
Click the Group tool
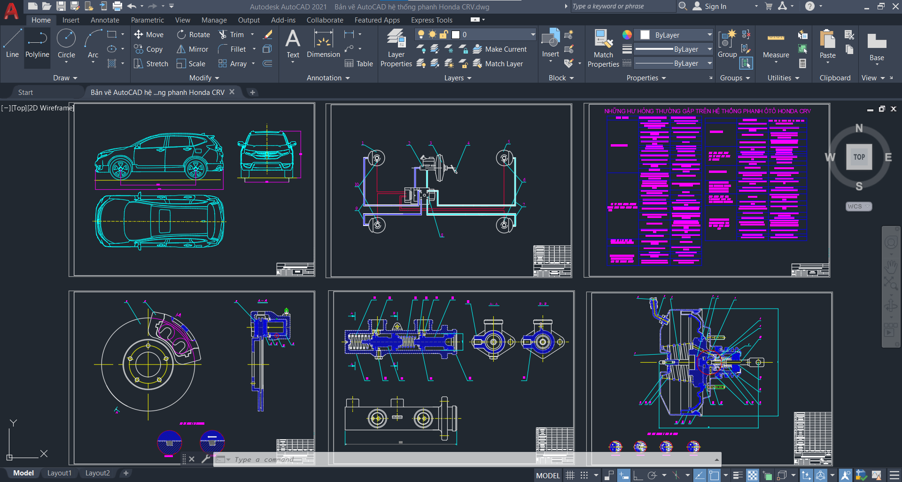pos(727,43)
